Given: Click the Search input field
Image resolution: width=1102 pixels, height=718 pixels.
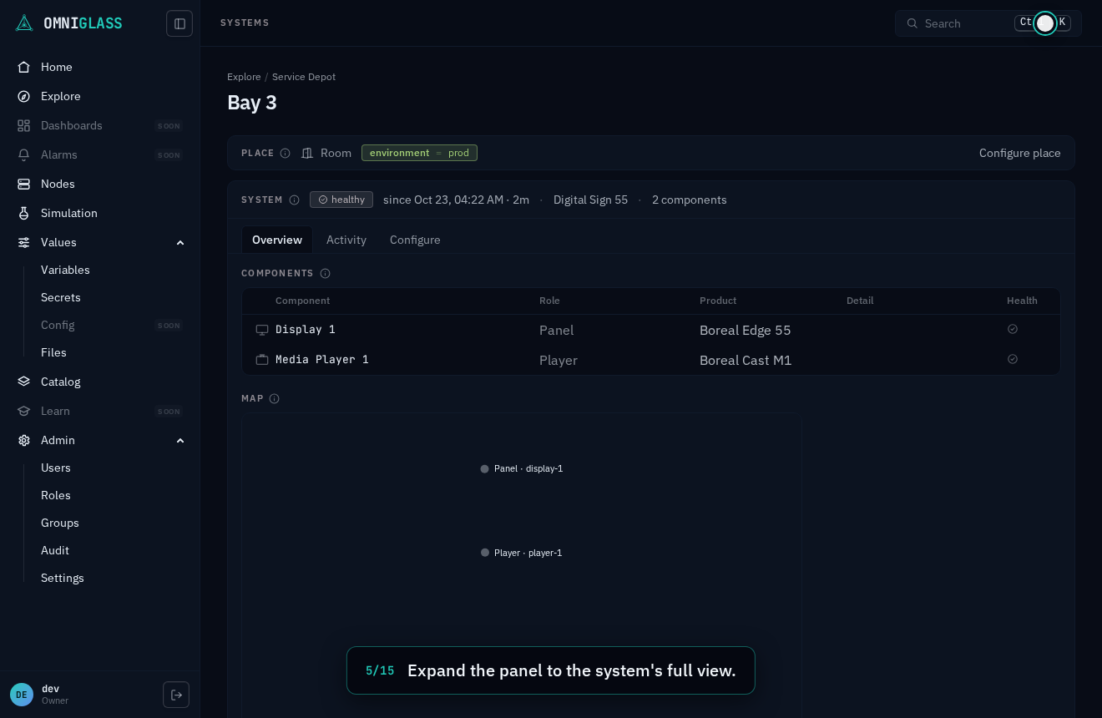Looking at the screenshot, I should coord(988,23).
